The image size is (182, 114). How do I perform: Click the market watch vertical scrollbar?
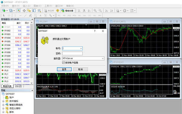pyautogui.click(x=32, y=53)
